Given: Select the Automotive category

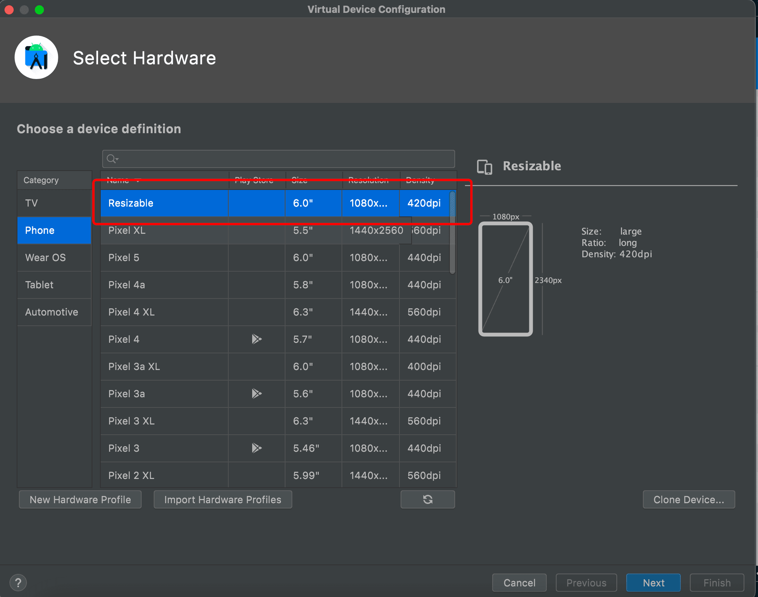Looking at the screenshot, I should tap(54, 312).
